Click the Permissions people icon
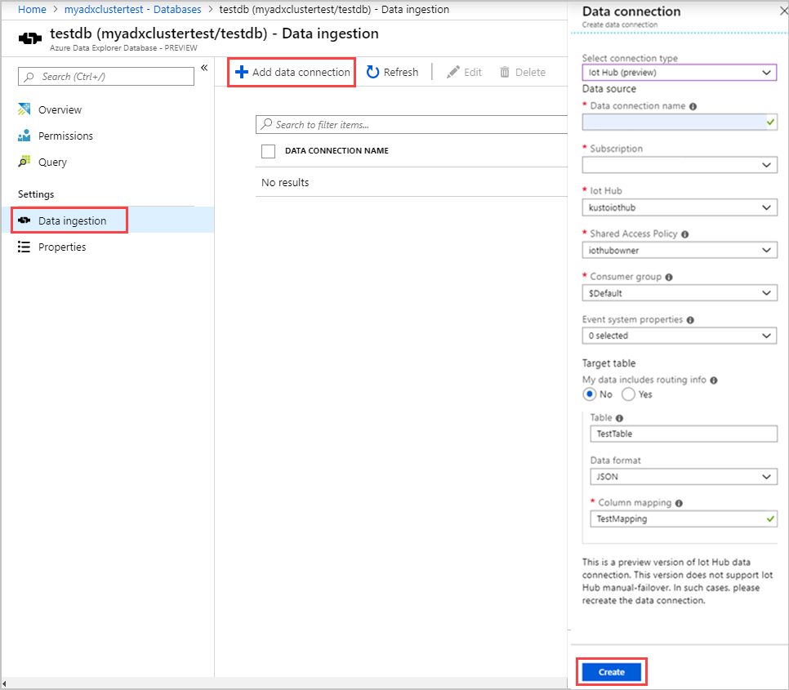Screen dimensions: 789x690 [24, 136]
